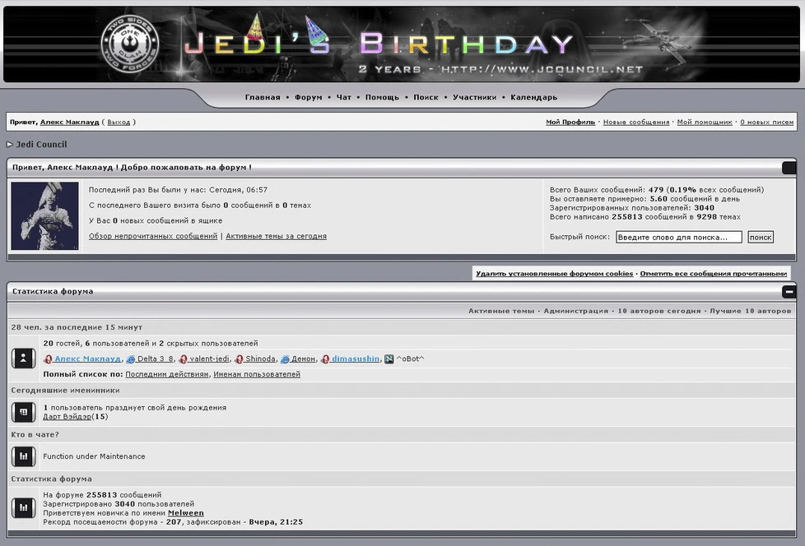Open Мой Профиль link

point(570,122)
